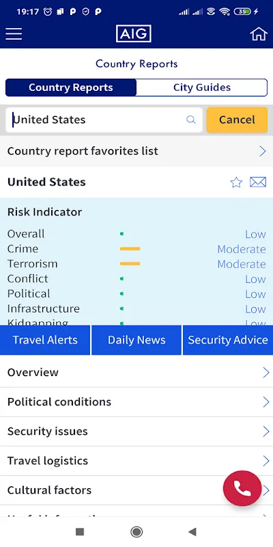The width and height of the screenshot is (273, 547).
Task: Expand the Overview section
Action: [136, 372]
